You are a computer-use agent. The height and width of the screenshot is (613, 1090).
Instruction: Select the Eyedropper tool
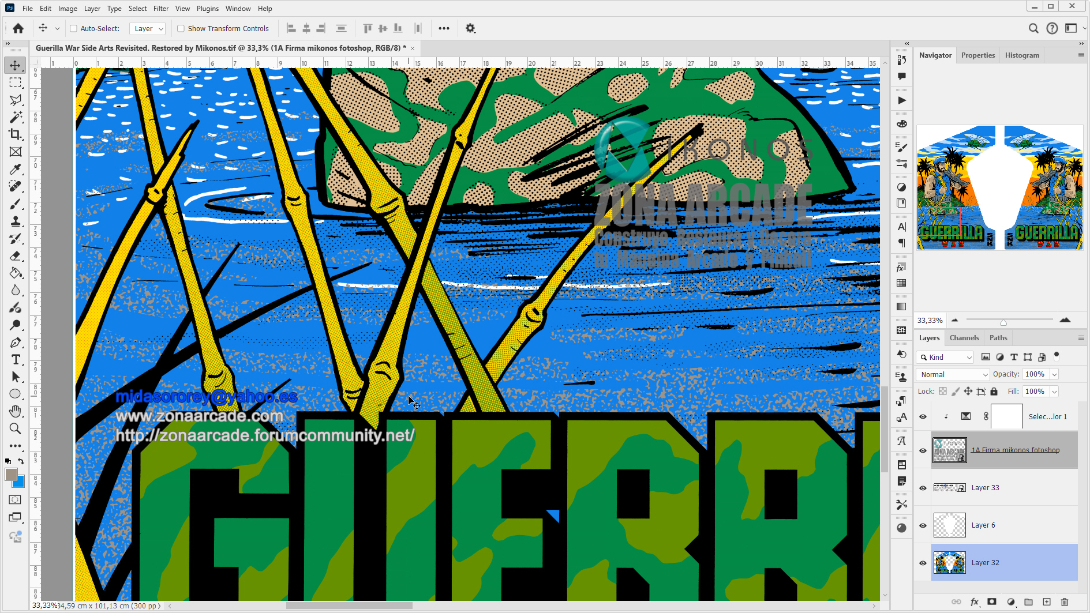pos(16,169)
